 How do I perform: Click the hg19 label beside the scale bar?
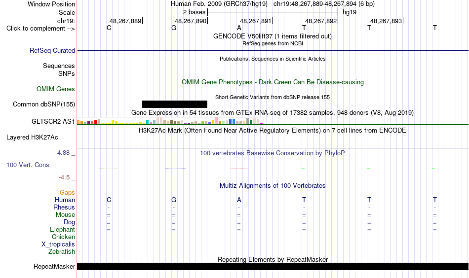(350, 12)
